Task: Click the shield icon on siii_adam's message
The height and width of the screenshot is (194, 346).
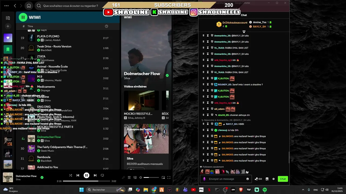Action: coord(212,109)
